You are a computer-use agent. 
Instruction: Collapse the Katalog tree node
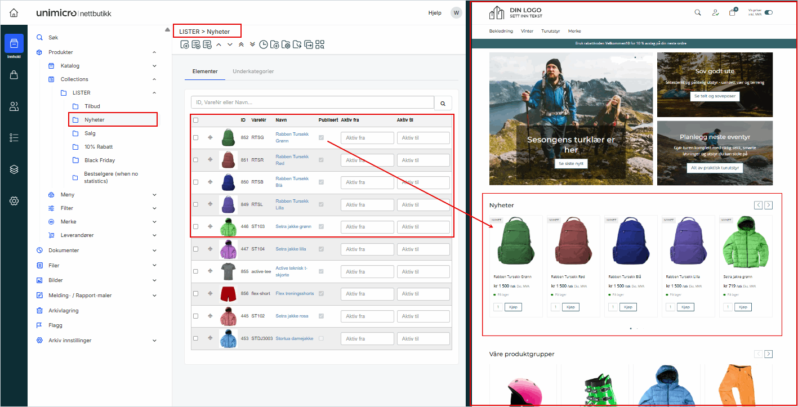tap(154, 66)
